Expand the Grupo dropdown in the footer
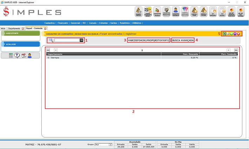 [110, 144]
